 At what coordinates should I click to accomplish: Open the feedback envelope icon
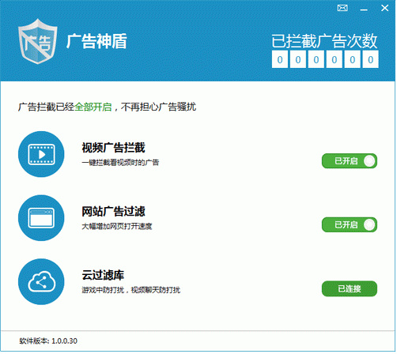click(343, 8)
